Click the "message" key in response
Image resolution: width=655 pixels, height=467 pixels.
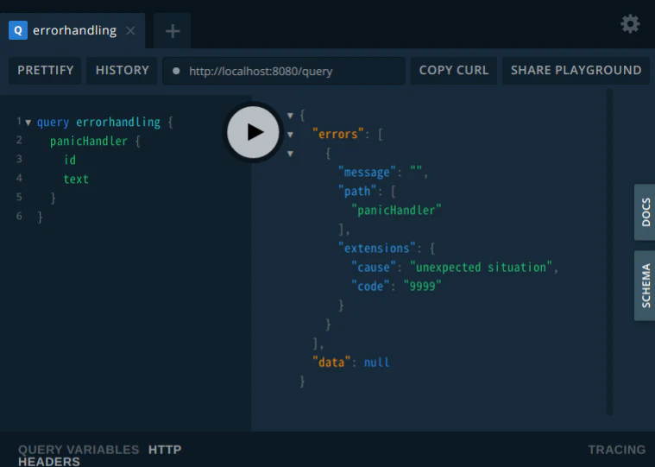[367, 172]
